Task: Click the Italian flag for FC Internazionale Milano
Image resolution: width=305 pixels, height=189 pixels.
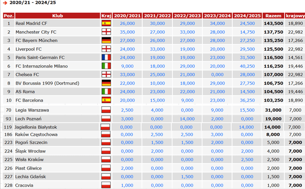Action: 106,66
